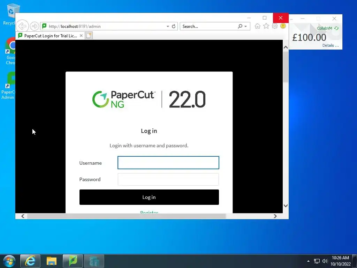This screenshot has height=268, width=357.
Task: Show hidden tray icons arrow
Action: [x=308, y=261]
